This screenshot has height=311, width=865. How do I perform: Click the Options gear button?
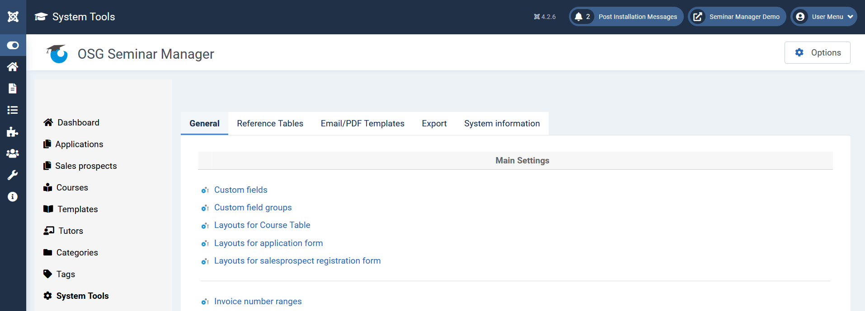[x=817, y=53]
